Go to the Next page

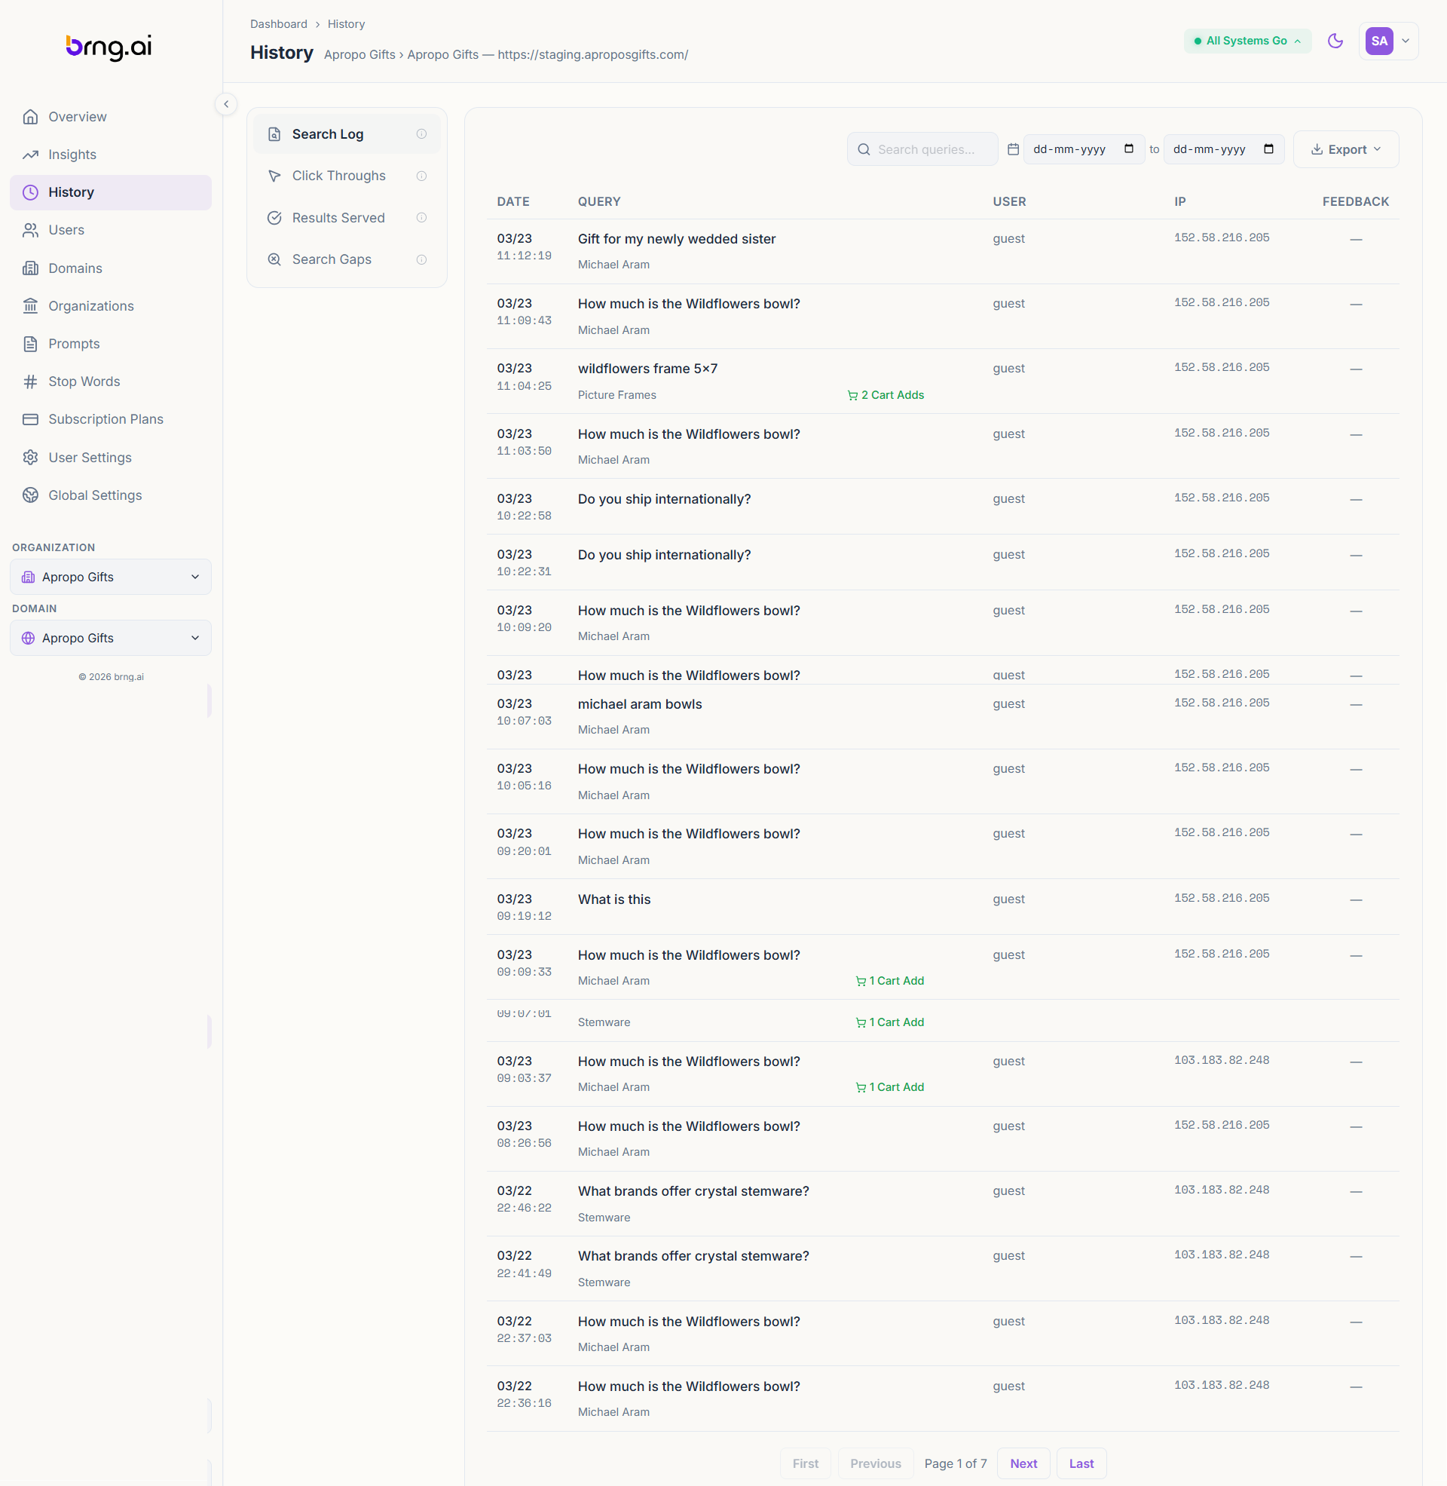(x=1023, y=1463)
